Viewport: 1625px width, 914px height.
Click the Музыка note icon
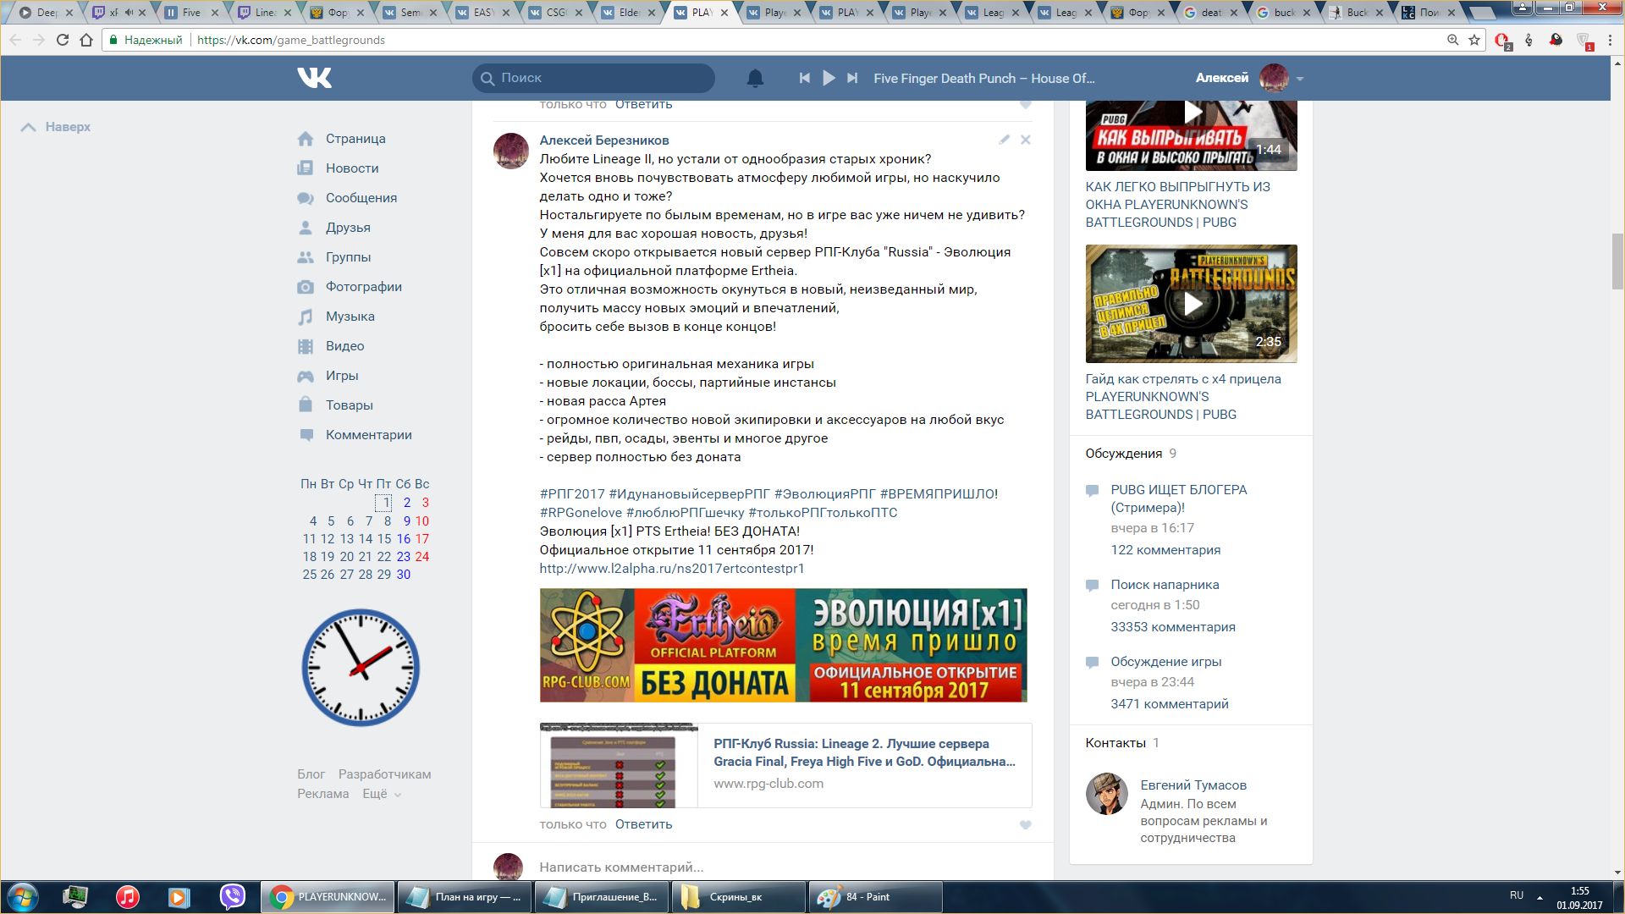(306, 317)
